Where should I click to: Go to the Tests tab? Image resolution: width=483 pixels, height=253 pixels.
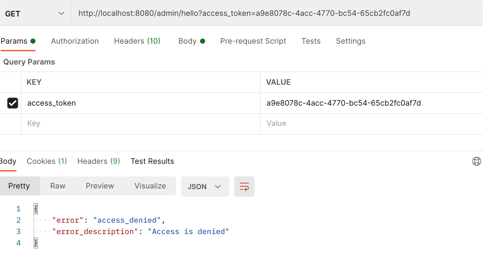click(x=311, y=41)
